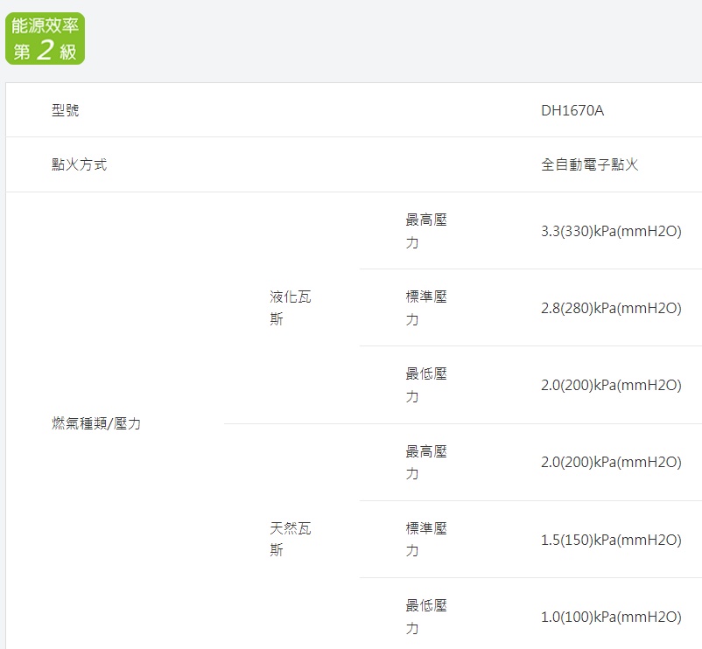The height and width of the screenshot is (649, 702).
Task: Select the DH1670A model number text
Action: click(572, 110)
